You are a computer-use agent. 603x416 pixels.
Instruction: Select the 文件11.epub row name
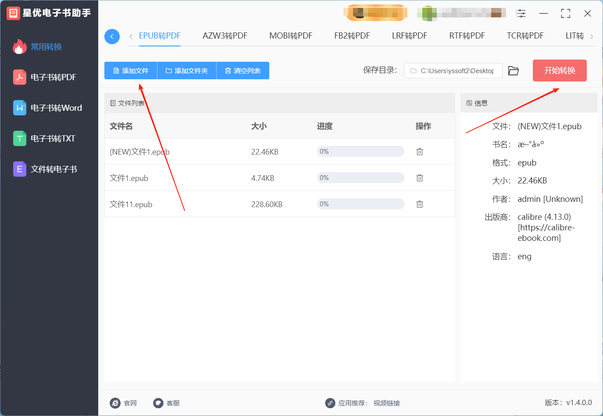(131, 204)
